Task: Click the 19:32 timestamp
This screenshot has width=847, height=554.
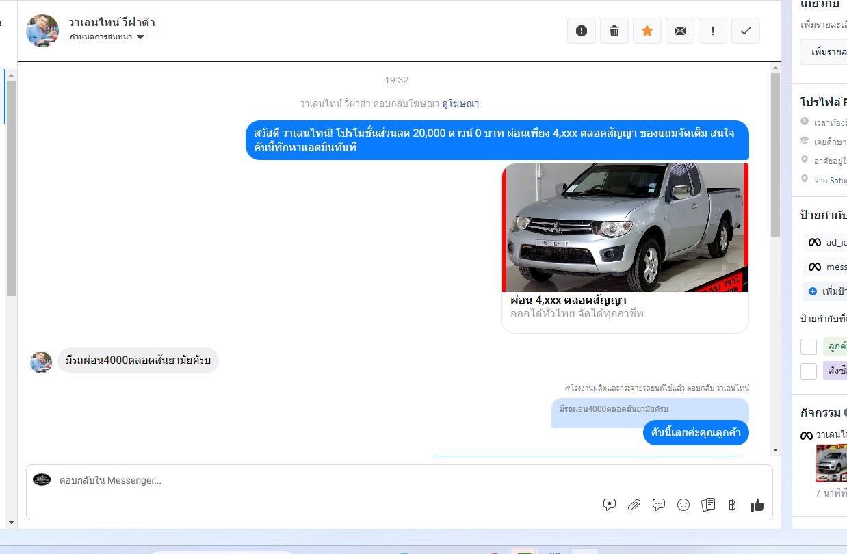Action: click(397, 81)
